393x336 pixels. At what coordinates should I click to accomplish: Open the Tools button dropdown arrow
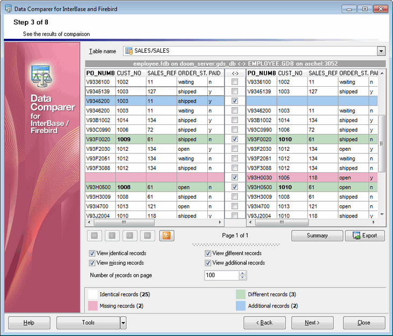(123, 323)
